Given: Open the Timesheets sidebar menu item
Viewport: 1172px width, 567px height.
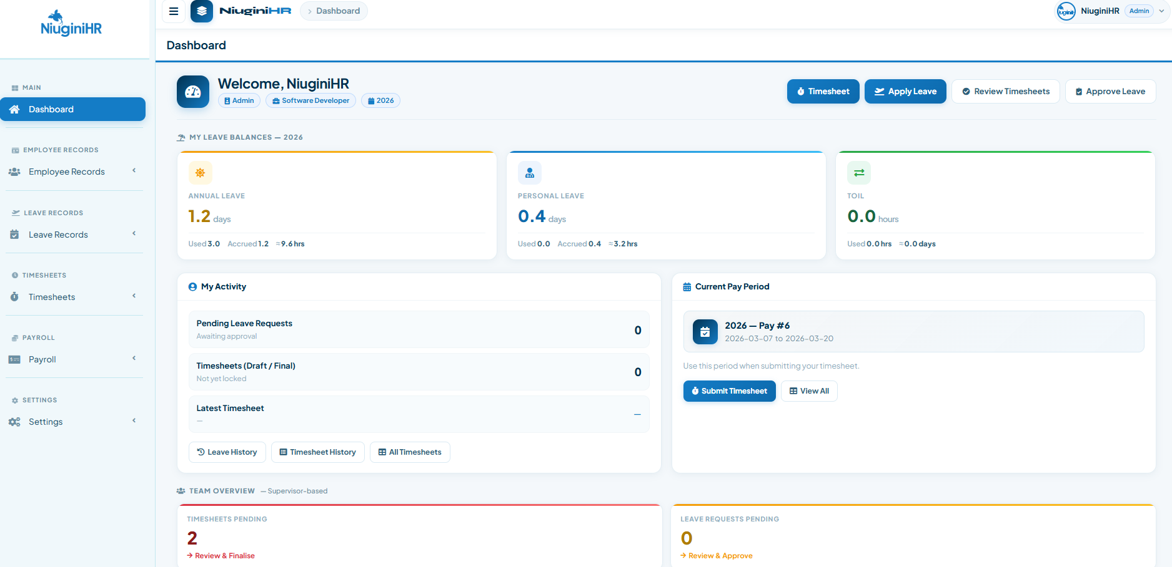Looking at the screenshot, I should click(x=52, y=297).
